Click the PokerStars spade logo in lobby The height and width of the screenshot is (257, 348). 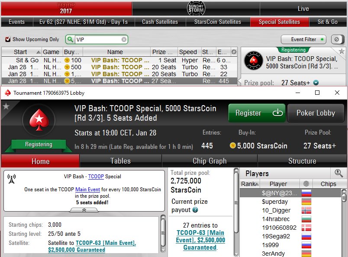[x=39, y=120]
